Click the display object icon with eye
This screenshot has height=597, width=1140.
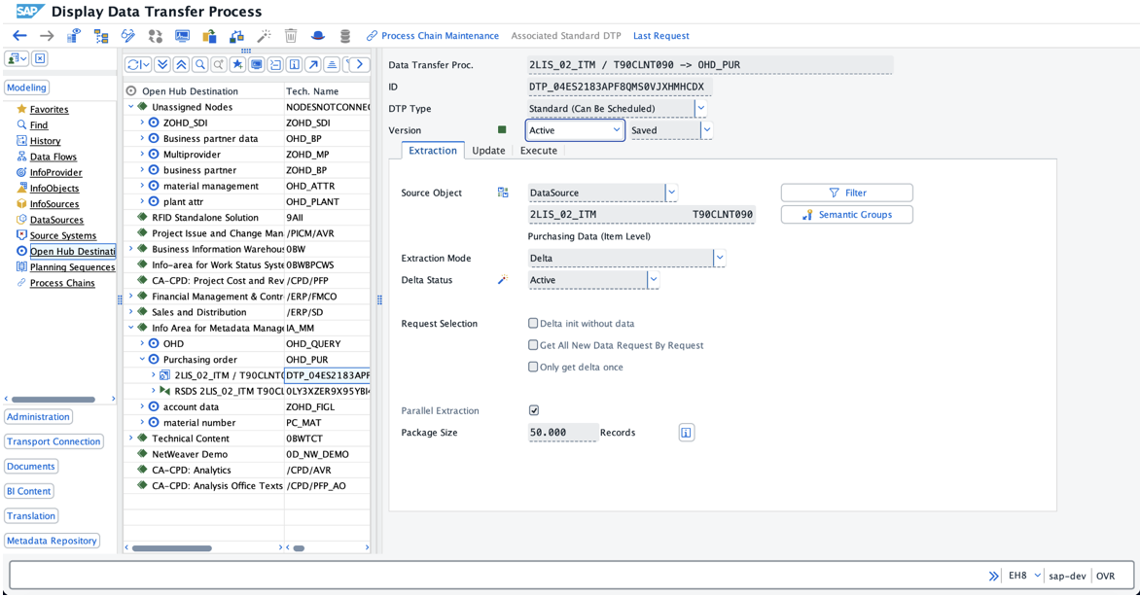(x=73, y=36)
